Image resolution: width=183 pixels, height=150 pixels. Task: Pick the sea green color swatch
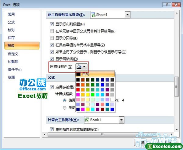click(93, 90)
